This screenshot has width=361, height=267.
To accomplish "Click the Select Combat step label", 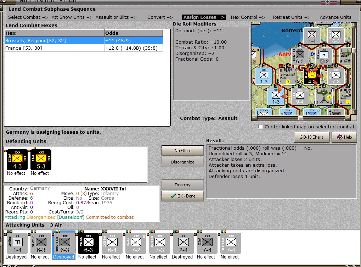I will click(x=28, y=17).
